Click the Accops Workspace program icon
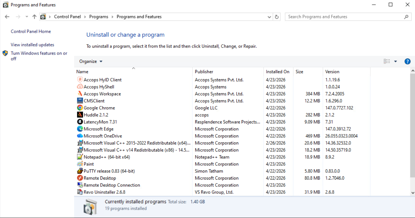Screen dimensions: 415x218 80,94
